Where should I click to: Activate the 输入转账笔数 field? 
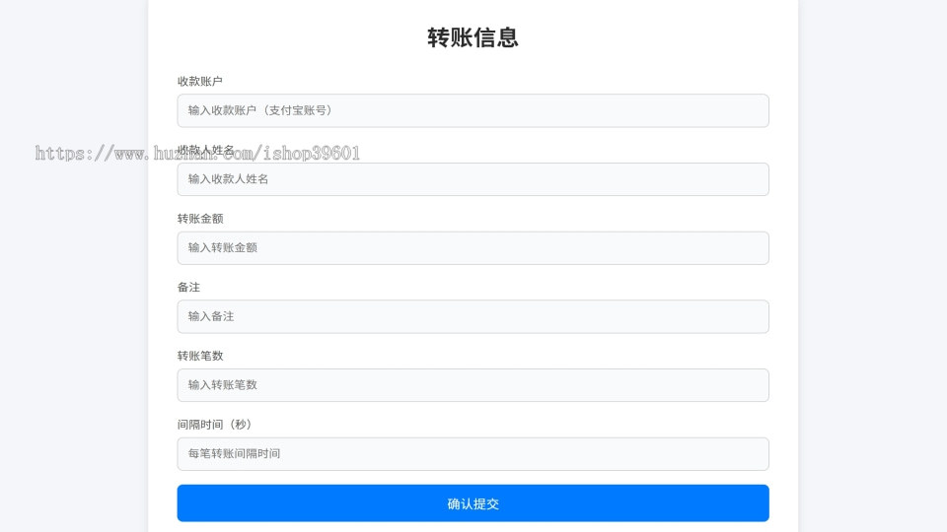click(x=473, y=385)
